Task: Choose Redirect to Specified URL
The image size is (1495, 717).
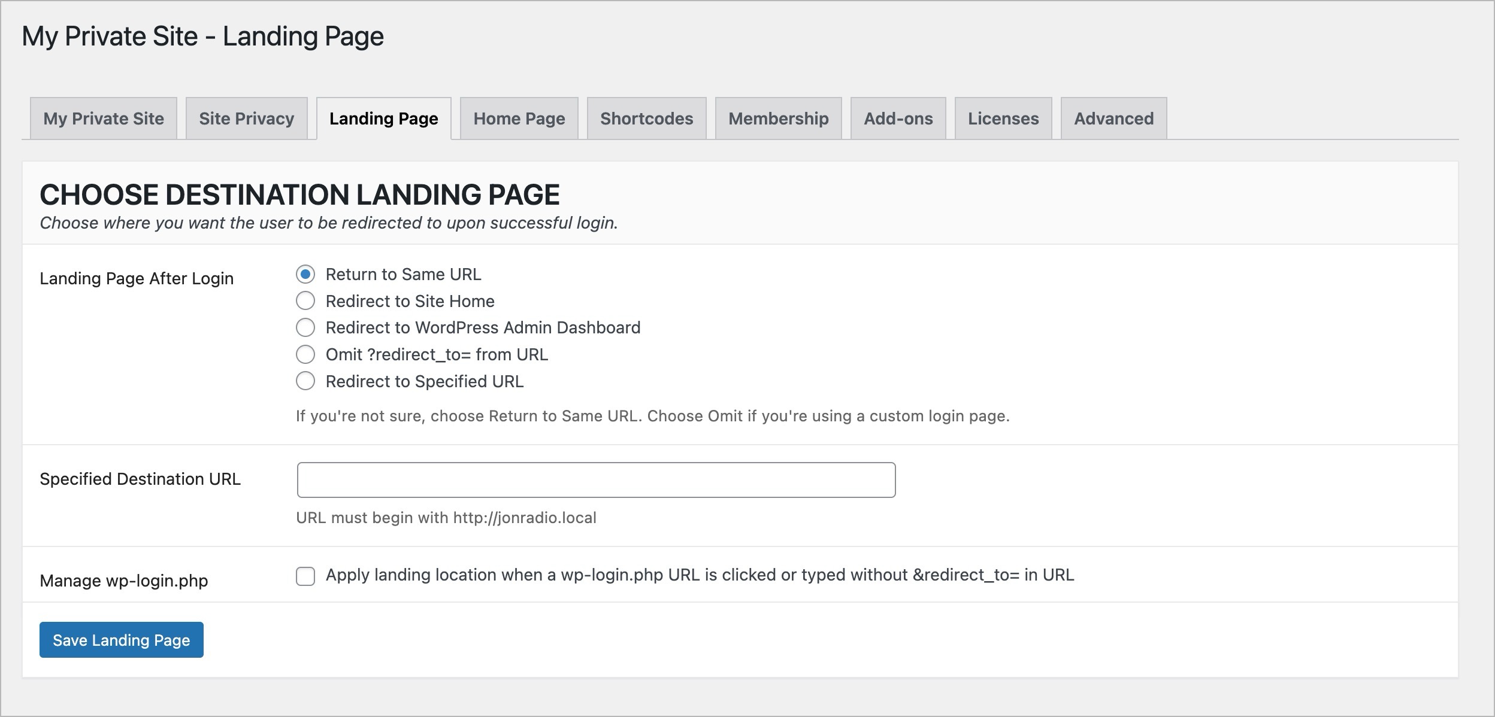Action: click(x=307, y=381)
